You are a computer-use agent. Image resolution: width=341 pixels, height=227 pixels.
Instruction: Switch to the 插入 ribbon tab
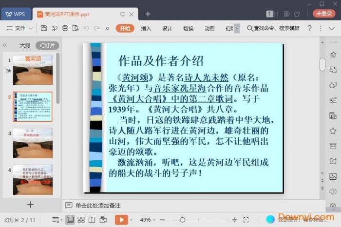pos(146,28)
